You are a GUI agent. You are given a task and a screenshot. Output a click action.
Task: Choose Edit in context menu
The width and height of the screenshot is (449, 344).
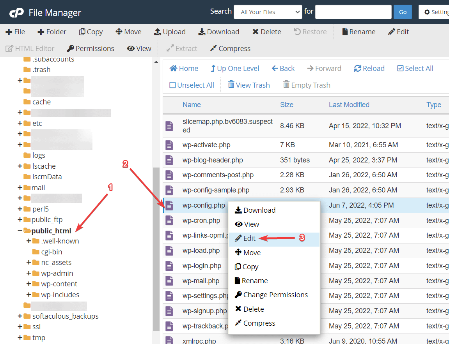(x=274, y=238)
